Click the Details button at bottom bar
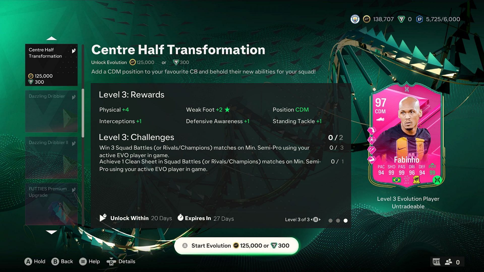The image size is (484, 272). [x=127, y=261]
